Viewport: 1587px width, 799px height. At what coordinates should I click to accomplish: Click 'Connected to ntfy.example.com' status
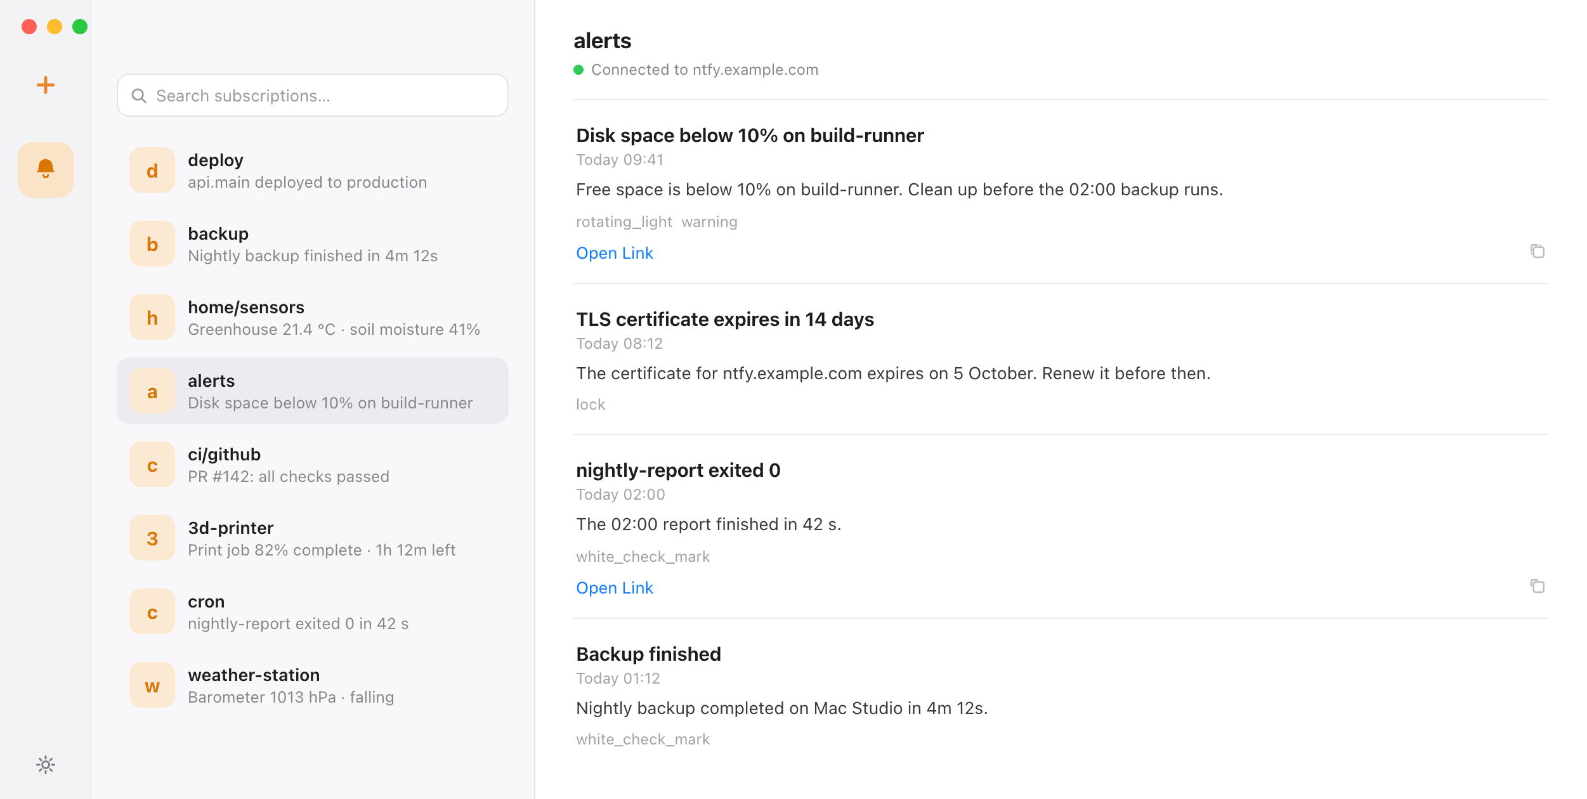[x=705, y=70]
